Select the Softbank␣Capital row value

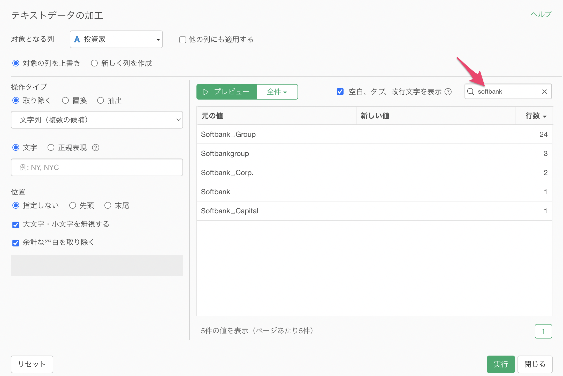pos(230,211)
